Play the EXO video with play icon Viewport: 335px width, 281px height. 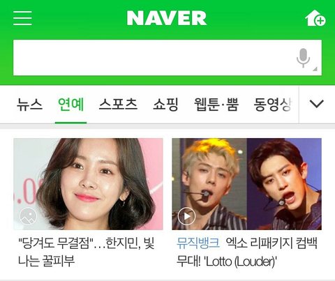tap(186, 216)
